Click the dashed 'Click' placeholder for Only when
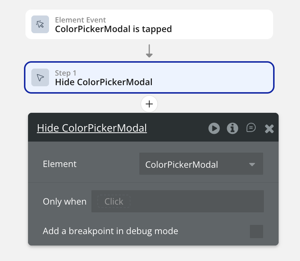The height and width of the screenshot is (261, 300). [x=114, y=201]
